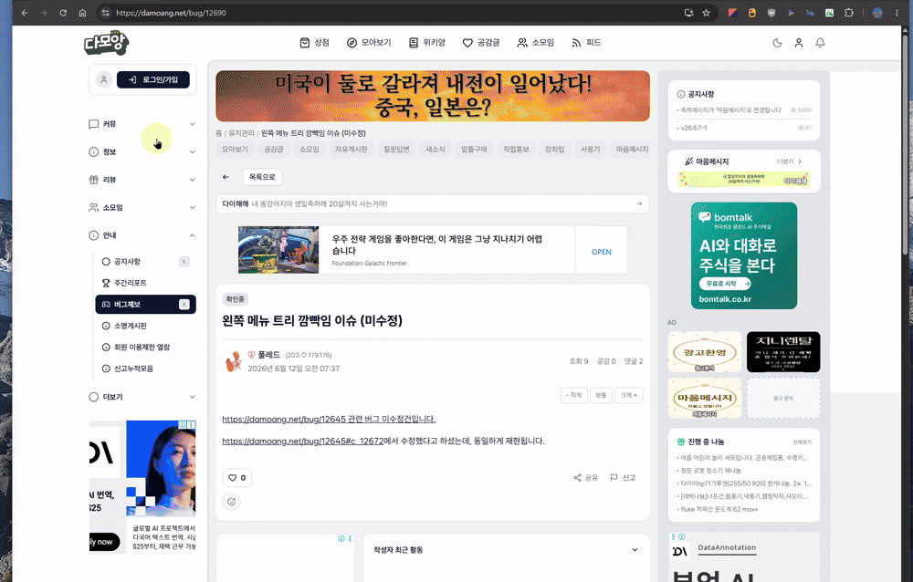Expand the 소모임 sidebar section
This screenshot has height=582, width=913.
pyautogui.click(x=142, y=207)
